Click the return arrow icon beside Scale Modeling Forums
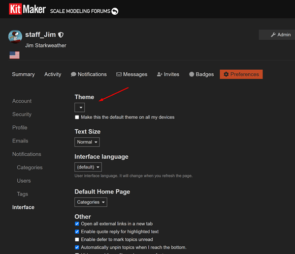Image resolution: width=295 pixels, height=254 pixels. [115, 11]
